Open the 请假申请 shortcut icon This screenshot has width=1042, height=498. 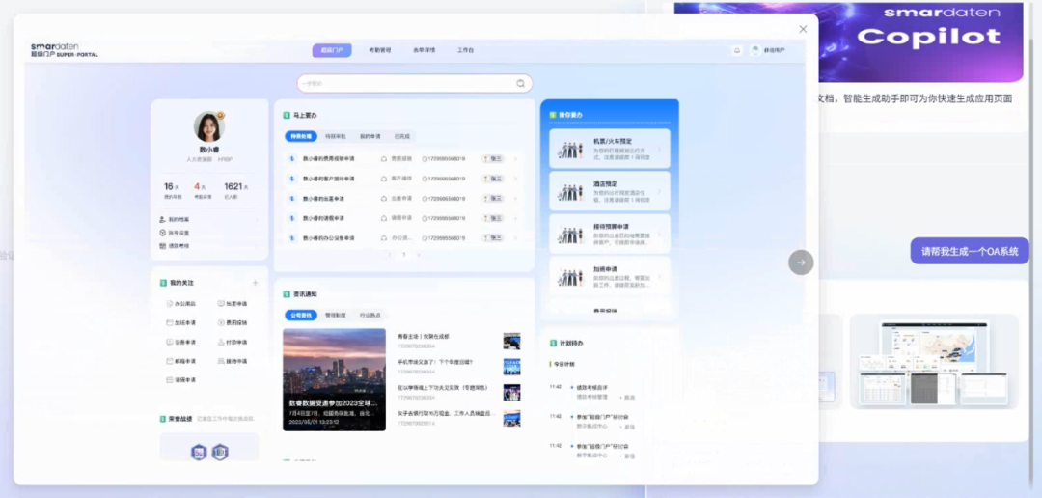(170, 380)
